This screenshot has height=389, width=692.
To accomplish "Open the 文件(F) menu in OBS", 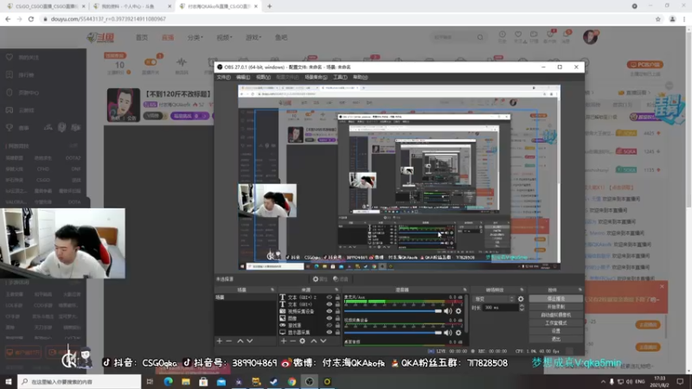I will pyautogui.click(x=224, y=77).
